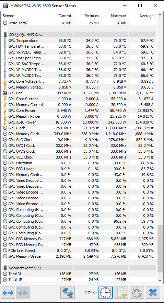Click the scrollbar up arrow

coord(160,15)
